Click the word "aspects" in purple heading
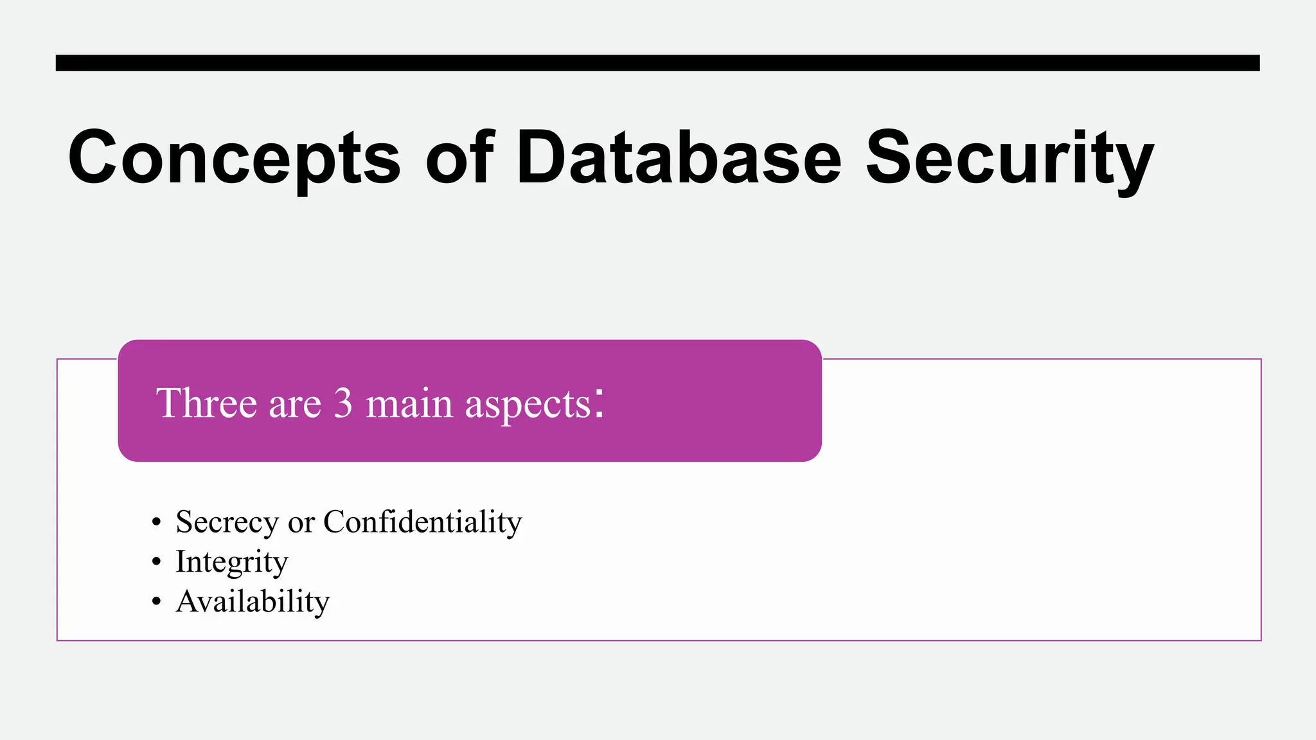 [528, 405]
